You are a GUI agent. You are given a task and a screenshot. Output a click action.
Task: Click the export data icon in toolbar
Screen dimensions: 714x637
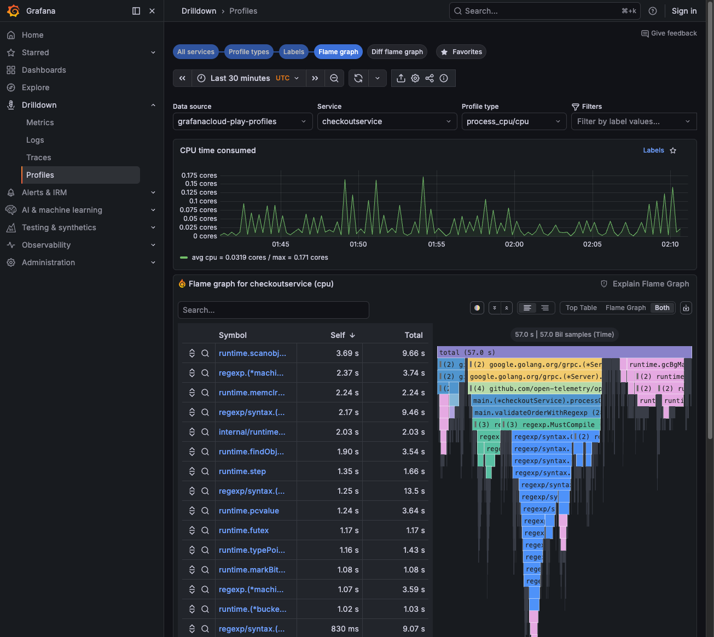click(x=401, y=78)
